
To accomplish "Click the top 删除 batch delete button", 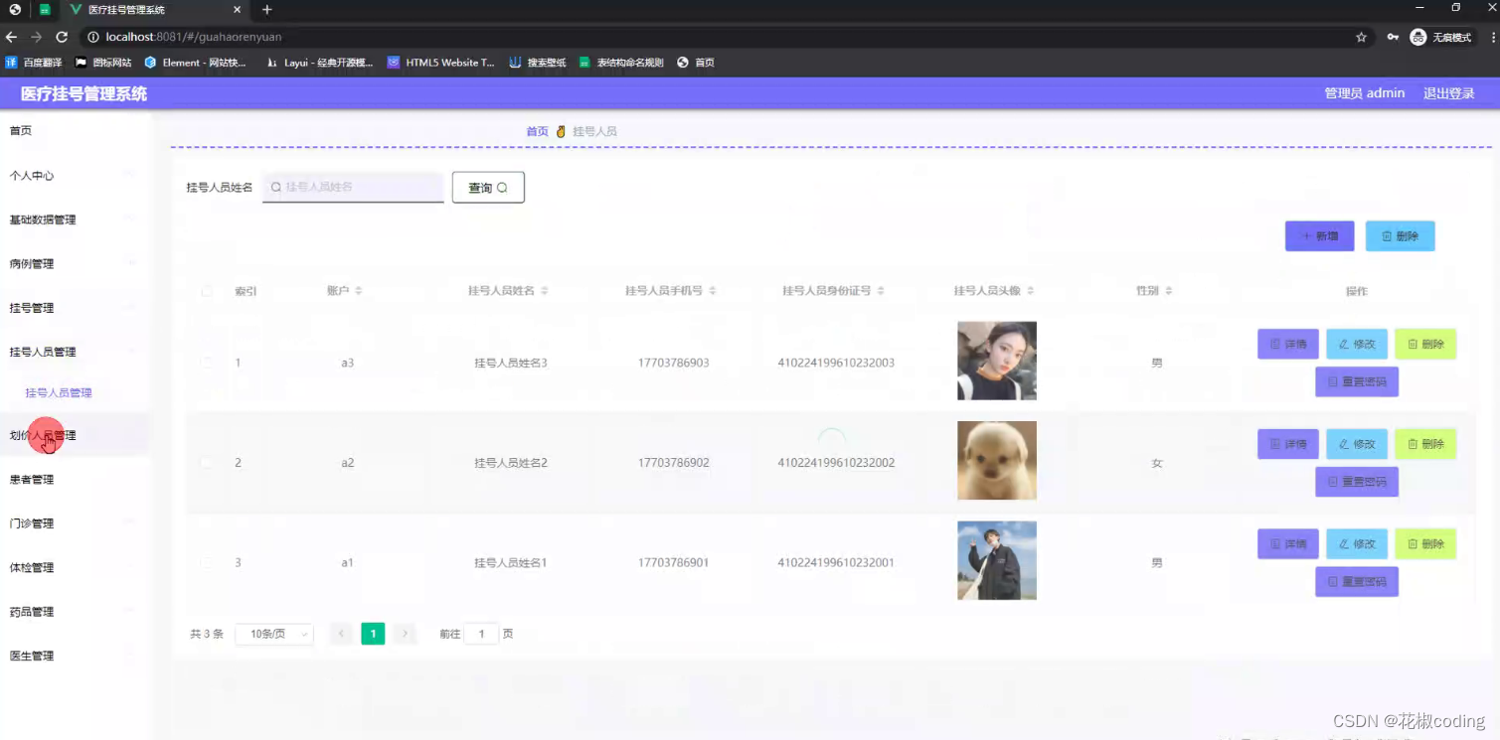I will pos(1400,236).
